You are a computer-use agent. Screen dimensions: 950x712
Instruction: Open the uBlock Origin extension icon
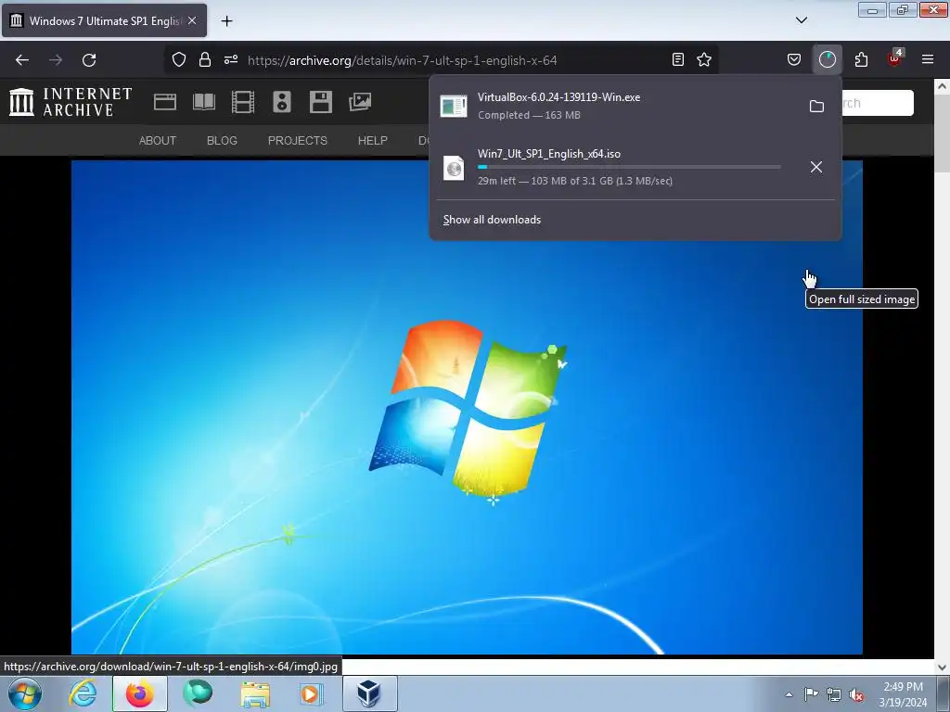pos(895,58)
